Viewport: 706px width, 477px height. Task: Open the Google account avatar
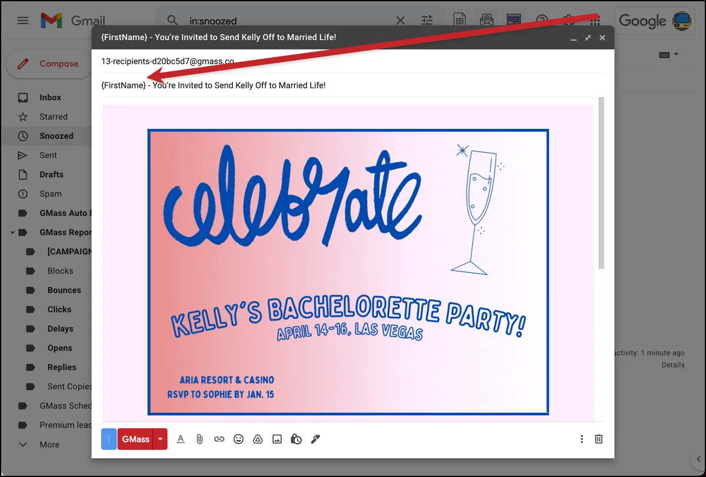coord(682,21)
